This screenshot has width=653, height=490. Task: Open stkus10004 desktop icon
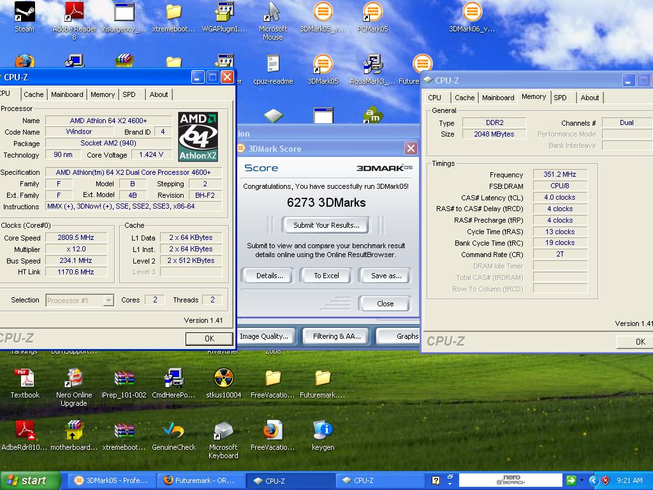point(224,383)
